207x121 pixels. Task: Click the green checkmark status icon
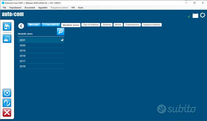coord(189,16)
